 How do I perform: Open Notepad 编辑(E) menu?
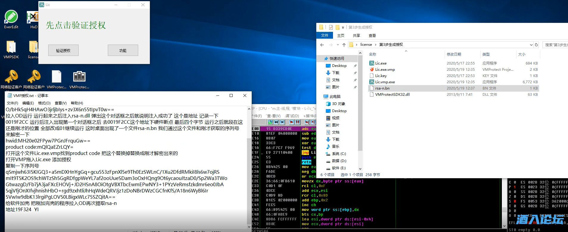28,103
